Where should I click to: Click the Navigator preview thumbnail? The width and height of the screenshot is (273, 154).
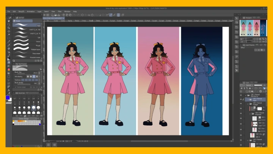click(x=253, y=28)
